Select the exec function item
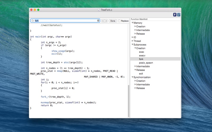212x132 pixels. [142, 52]
